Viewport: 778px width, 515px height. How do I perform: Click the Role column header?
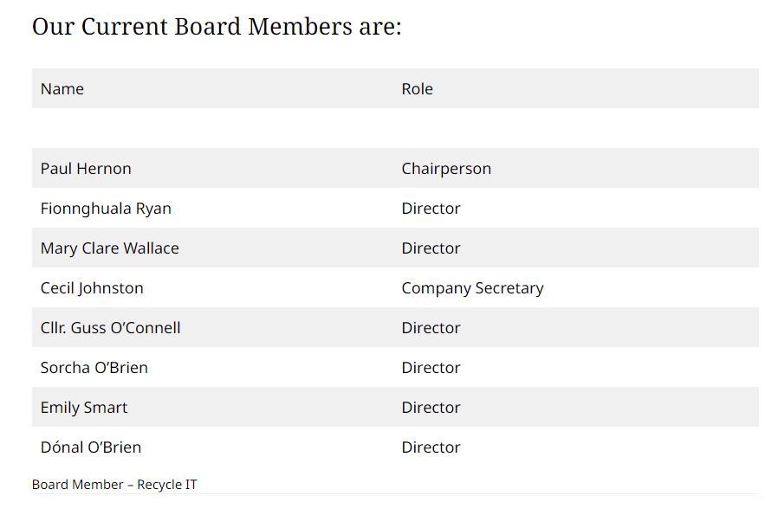[x=417, y=89]
